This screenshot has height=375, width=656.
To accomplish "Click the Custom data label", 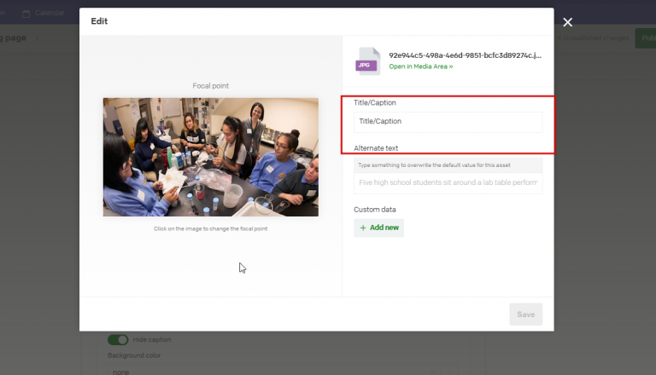I will 374,210.
